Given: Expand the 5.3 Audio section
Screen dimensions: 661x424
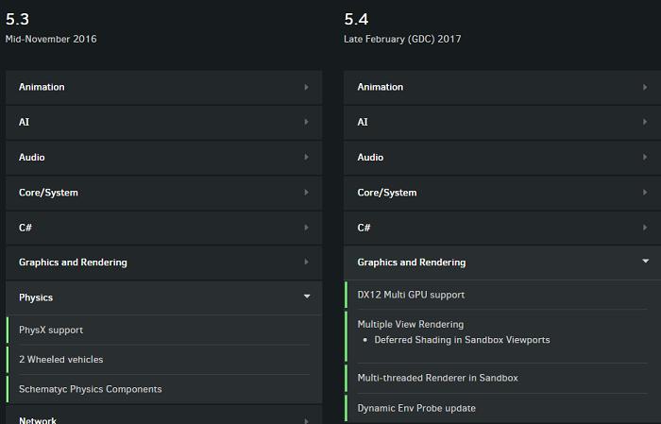Looking at the screenshot, I should pos(164,157).
